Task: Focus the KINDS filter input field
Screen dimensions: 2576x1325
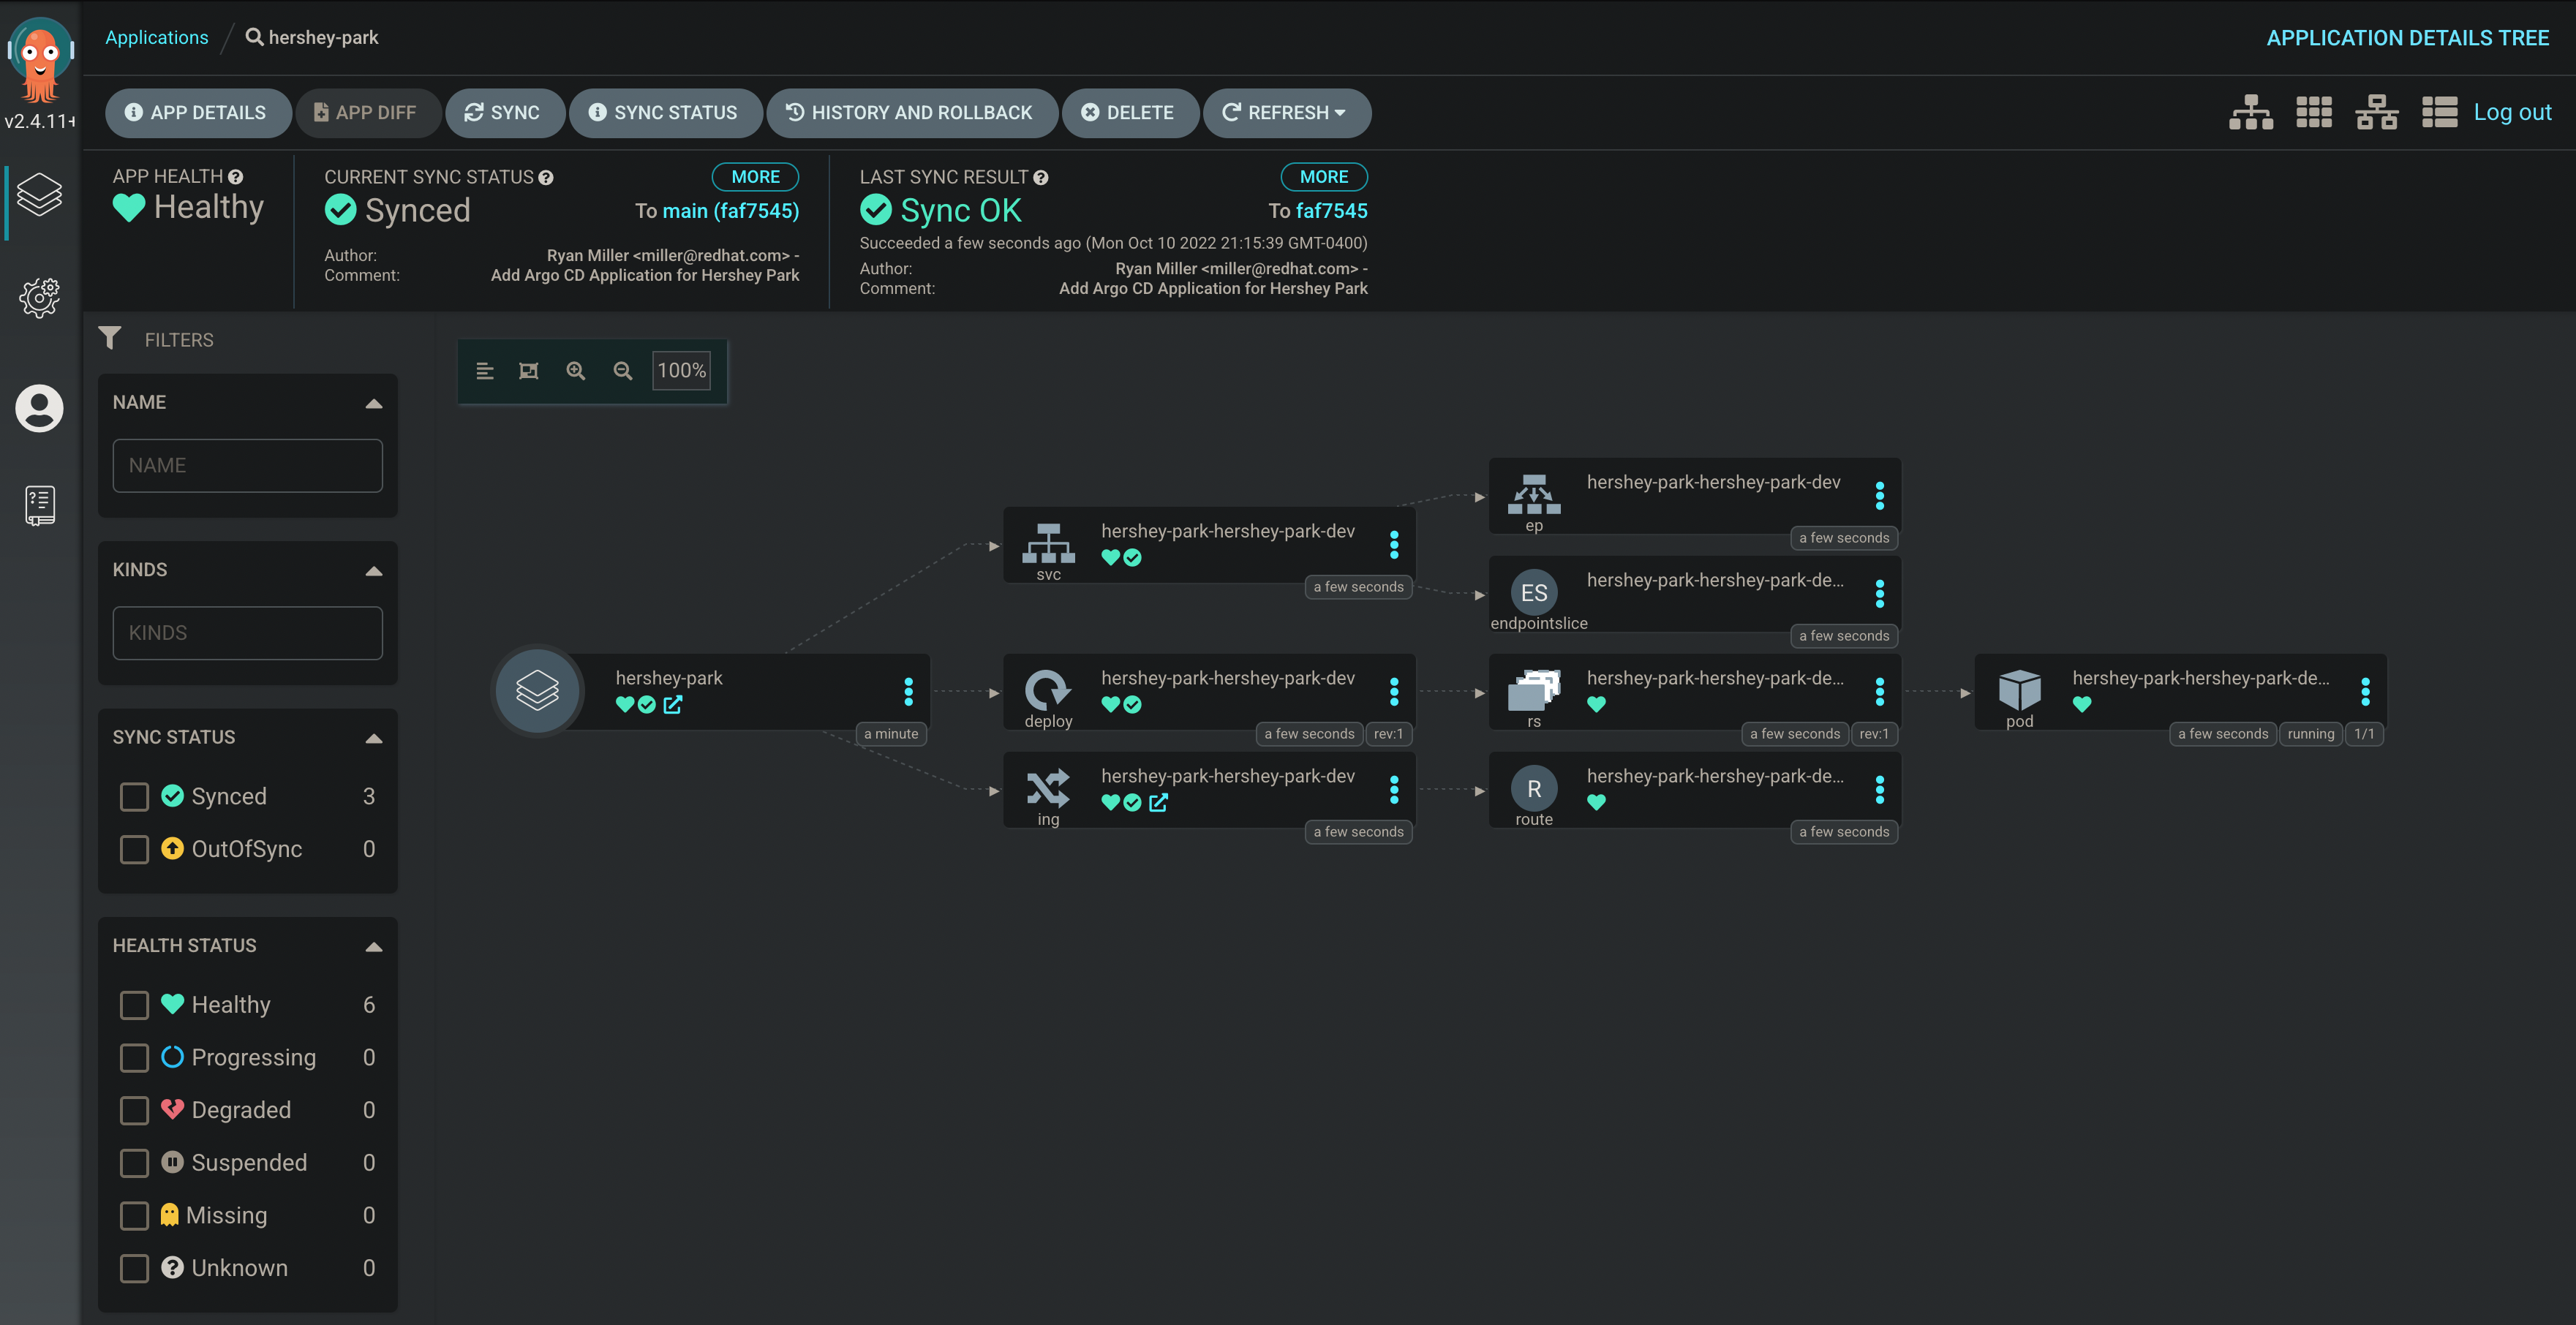Action: (x=248, y=633)
